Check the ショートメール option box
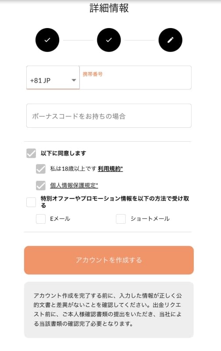The height and width of the screenshot is (351, 221). (121, 218)
